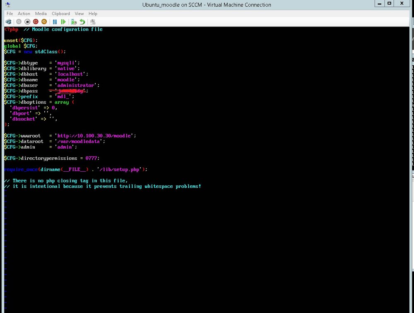Screen dimensions: 414x313
Task: Click the green Reset icon
Action: [x=63, y=22]
